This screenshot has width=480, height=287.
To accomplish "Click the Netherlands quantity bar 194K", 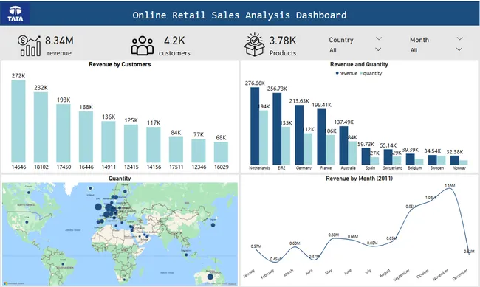I will point(264,137).
